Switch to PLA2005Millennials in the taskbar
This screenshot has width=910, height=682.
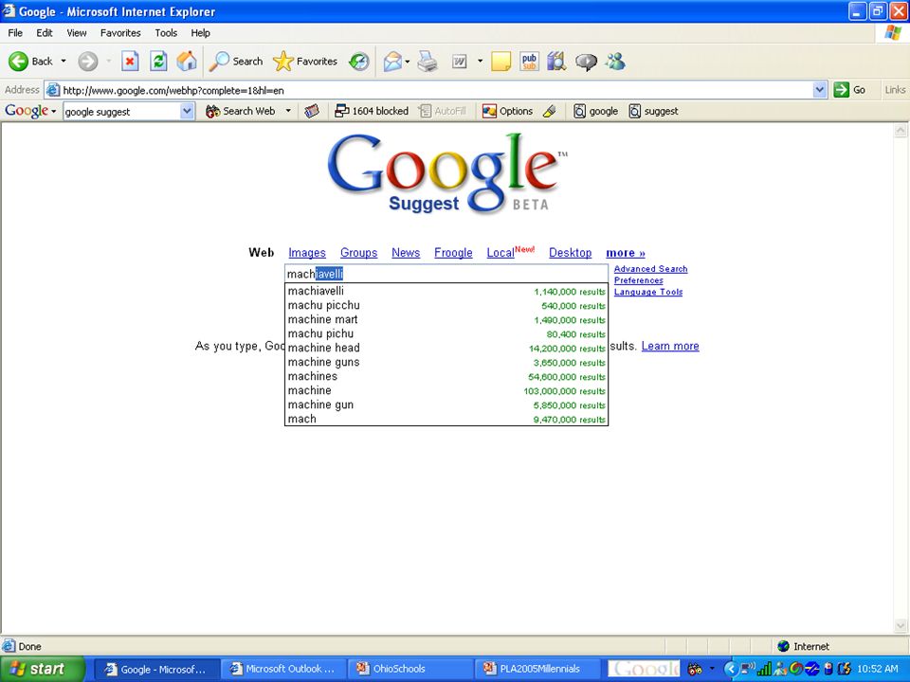(537, 669)
